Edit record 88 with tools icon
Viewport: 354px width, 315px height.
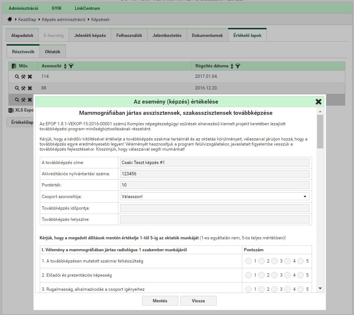coord(23,88)
